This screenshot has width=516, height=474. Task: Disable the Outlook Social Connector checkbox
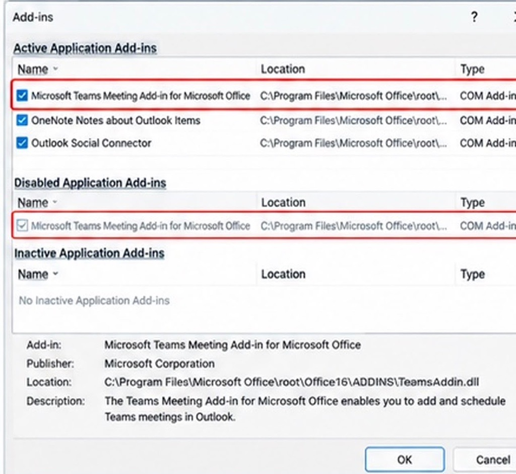tap(22, 143)
